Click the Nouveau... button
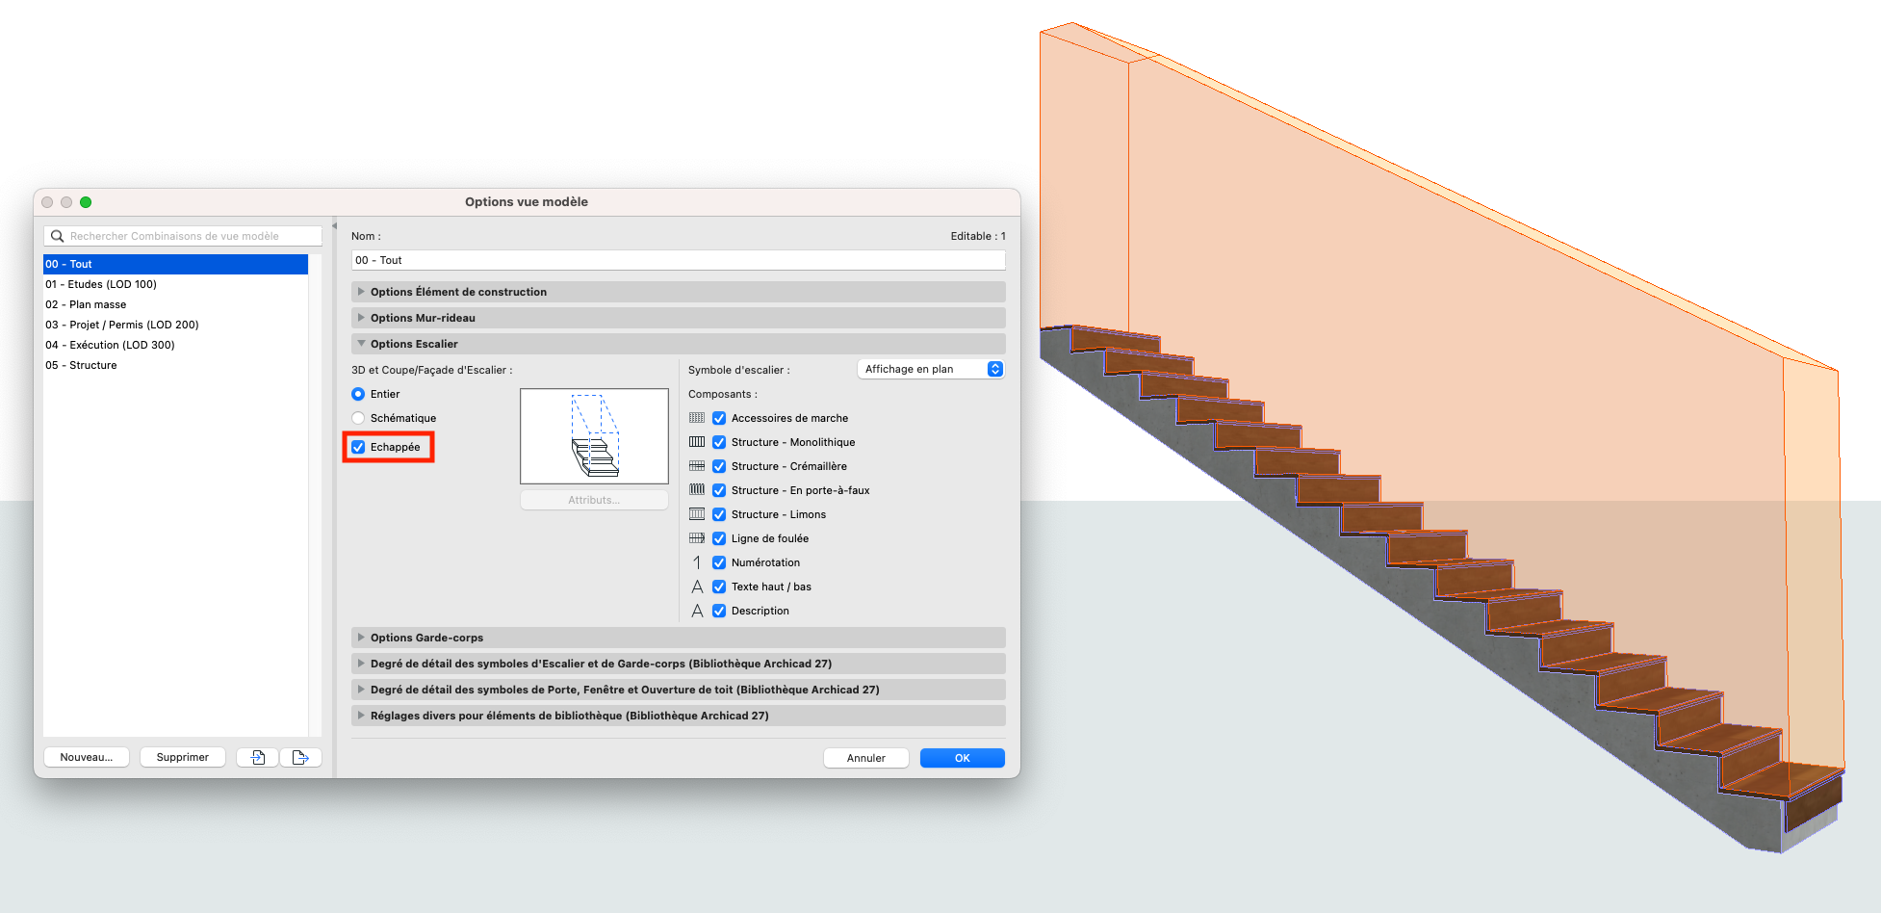 click(x=87, y=757)
